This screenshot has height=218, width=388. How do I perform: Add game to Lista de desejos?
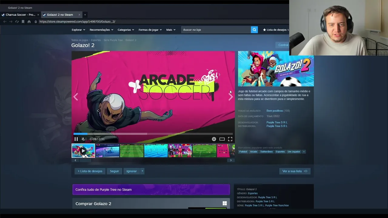point(90,171)
